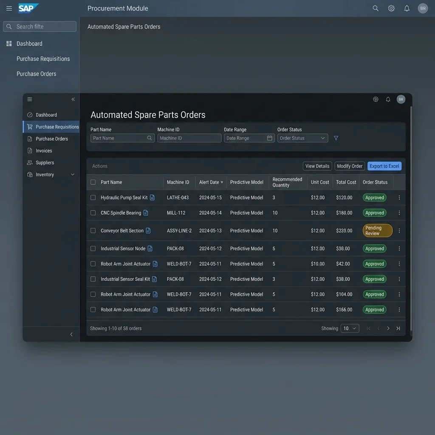Screen dimensions: 435x435
Task: Select the Conveyor Belt Section row checkbox
Action: (93, 231)
